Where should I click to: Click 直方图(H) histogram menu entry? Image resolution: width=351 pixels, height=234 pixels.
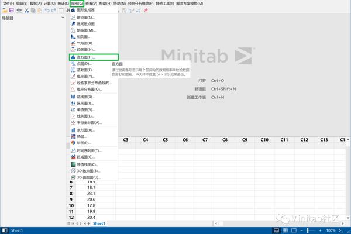point(94,57)
